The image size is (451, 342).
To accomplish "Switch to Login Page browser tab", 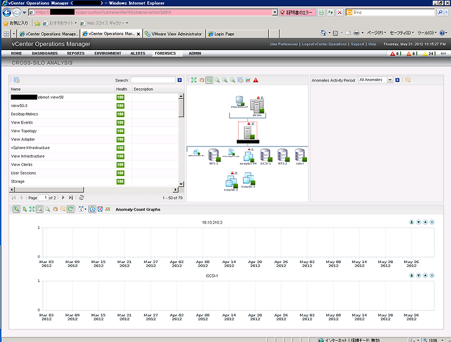I will tap(237, 34).
